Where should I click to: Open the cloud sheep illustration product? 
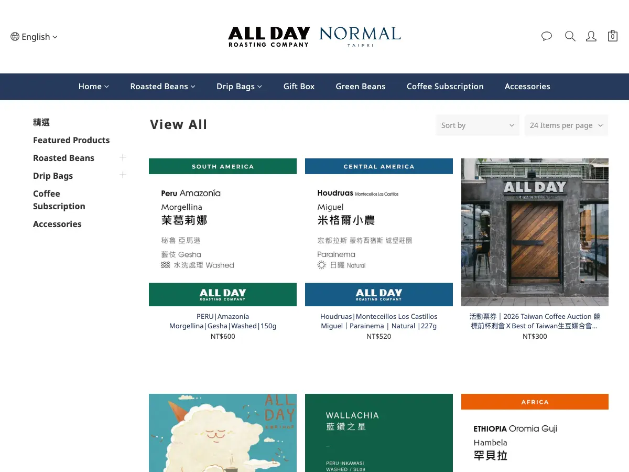pyautogui.click(x=223, y=433)
